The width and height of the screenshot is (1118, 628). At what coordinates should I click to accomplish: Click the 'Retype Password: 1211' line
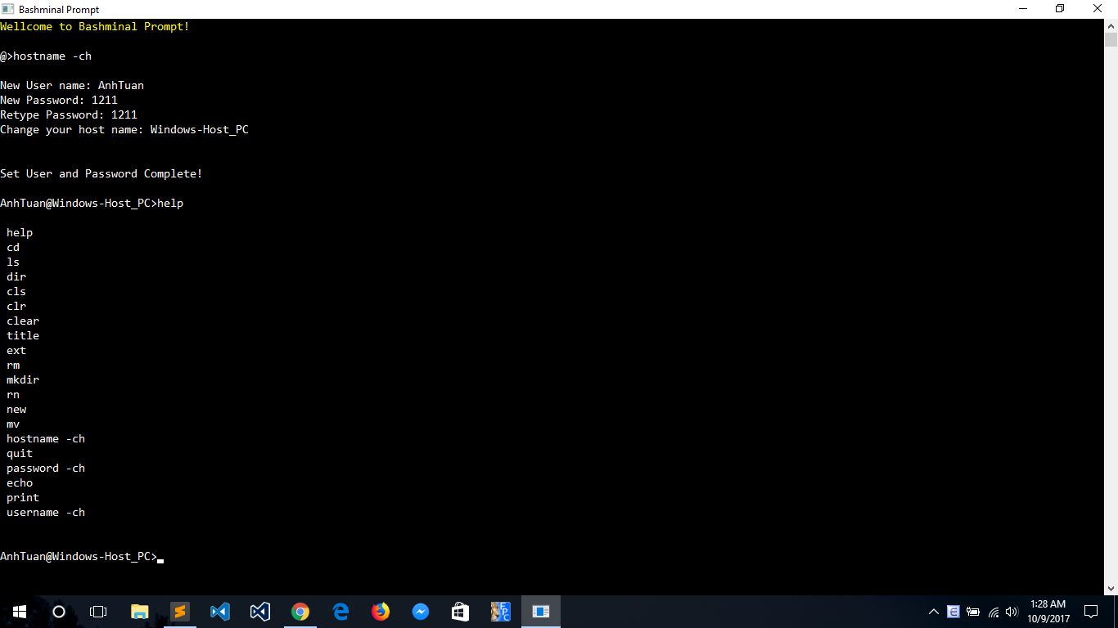pyautogui.click(x=69, y=114)
